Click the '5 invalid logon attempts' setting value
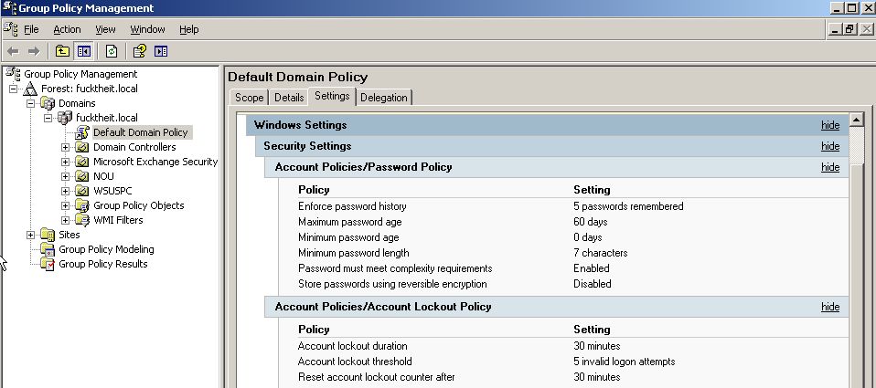The image size is (876, 388). pos(624,362)
